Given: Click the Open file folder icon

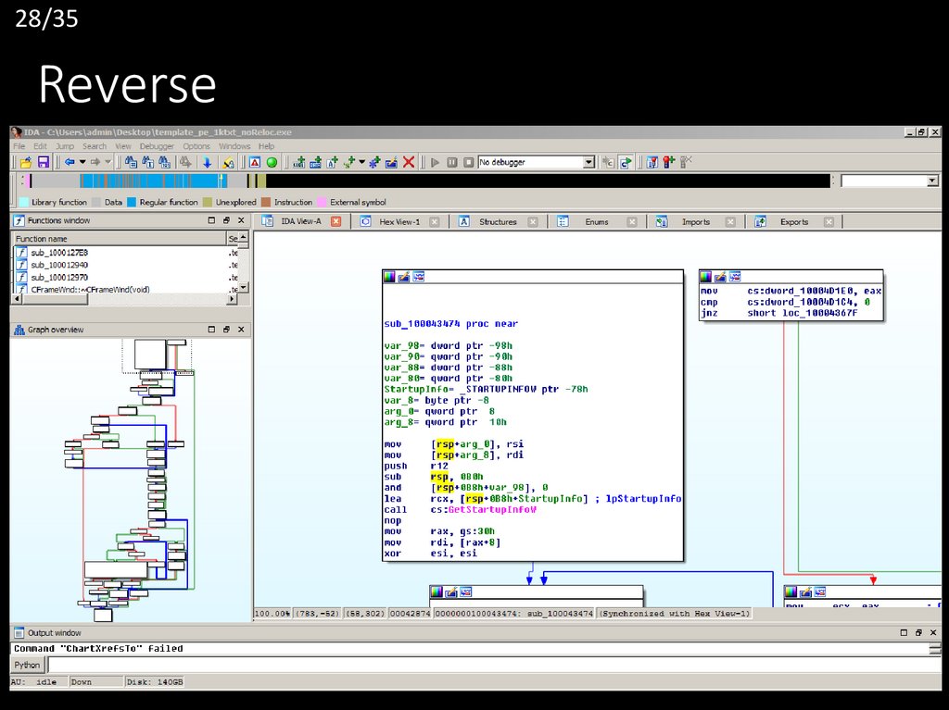Looking at the screenshot, I should click(27, 162).
